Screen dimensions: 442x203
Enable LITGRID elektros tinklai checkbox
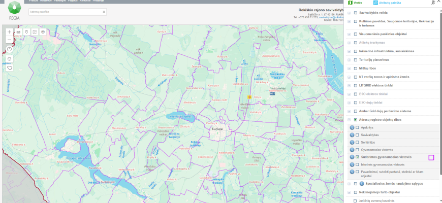(356, 86)
